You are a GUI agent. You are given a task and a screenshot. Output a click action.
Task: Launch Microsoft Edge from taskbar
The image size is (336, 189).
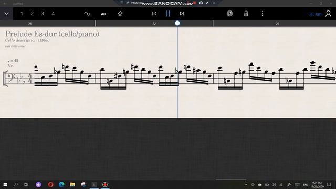[61, 184]
